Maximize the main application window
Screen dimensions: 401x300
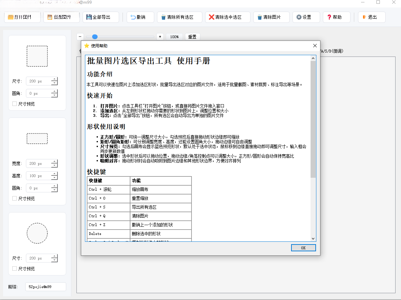point(378,2)
